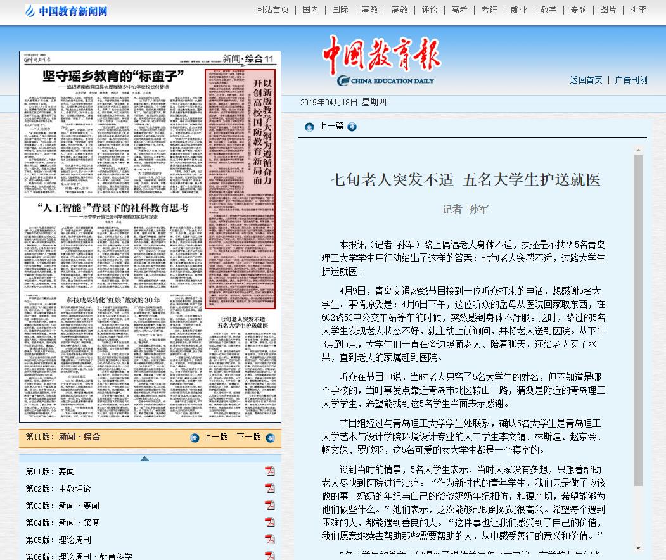Click the up-arrow icon beside 上一版

[195, 438]
